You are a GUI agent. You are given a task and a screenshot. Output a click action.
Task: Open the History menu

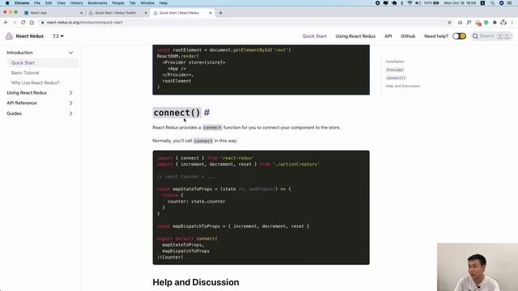click(x=76, y=3)
